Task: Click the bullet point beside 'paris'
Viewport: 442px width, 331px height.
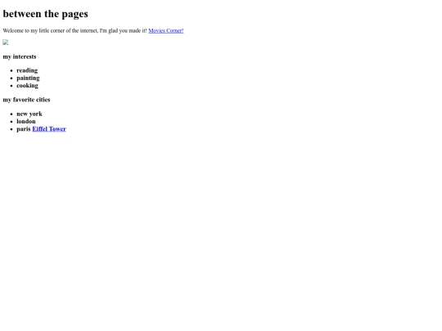Action: click(11, 129)
